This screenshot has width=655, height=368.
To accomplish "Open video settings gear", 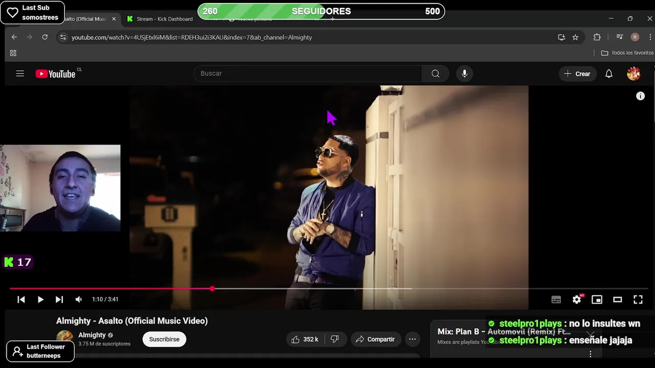I will [x=577, y=300].
